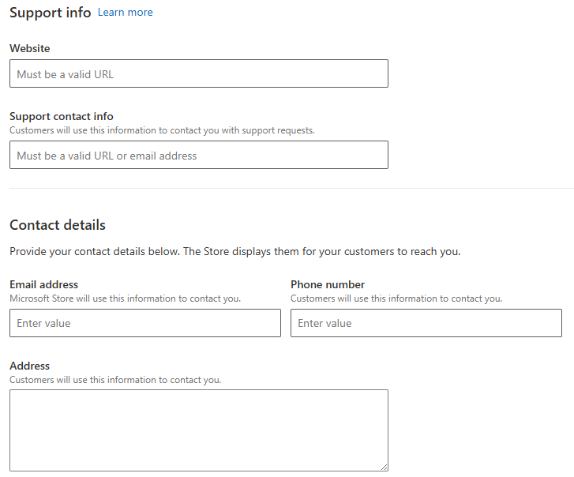
Task: Click the Address label
Action: tap(30, 366)
